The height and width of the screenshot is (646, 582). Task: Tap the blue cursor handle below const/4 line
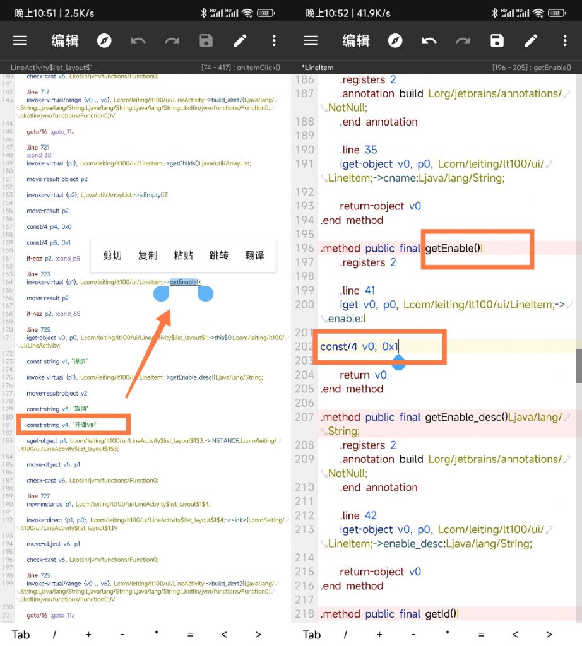pos(398,361)
